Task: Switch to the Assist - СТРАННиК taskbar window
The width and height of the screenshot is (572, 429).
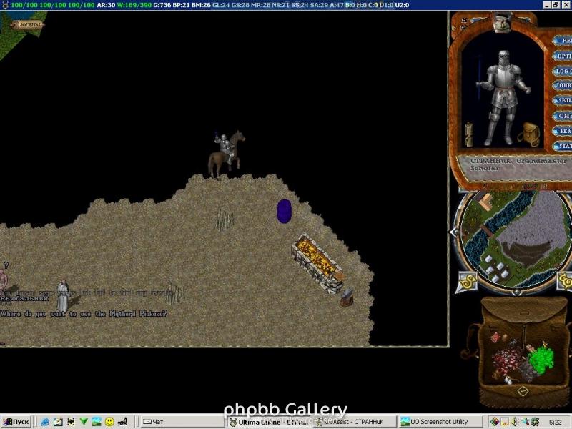Action: 354,422
